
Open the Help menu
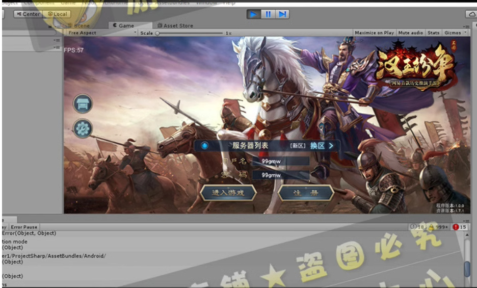coord(229,3)
